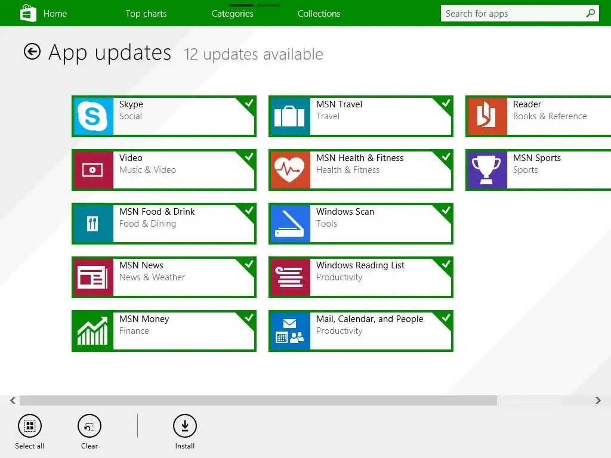Uncheck the MSN Travel checkmark
This screenshot has width=611, height=458.
(446, 103)
